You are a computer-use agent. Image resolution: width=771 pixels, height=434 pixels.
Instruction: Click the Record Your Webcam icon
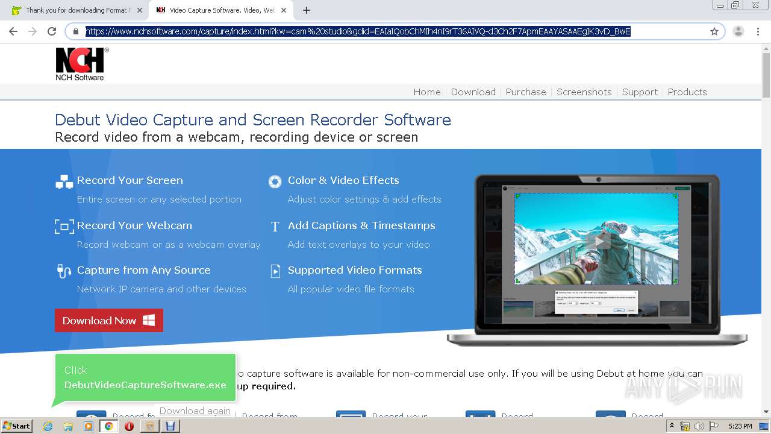pyautogui.click(x=64, y=226)
